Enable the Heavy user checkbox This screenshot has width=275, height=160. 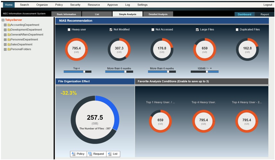(x=69, y=30)
